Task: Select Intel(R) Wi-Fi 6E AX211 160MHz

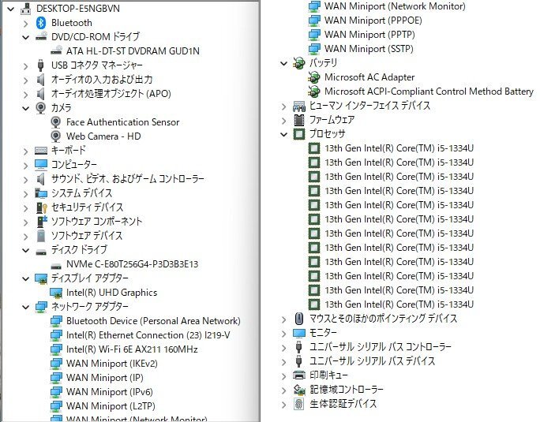Action: [x=132, y=349]
